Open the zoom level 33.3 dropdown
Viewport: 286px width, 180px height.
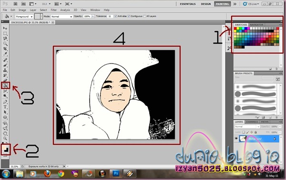point(50,4)
